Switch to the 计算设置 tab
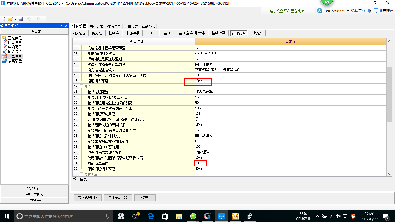The height and width of the screenshot is (222, 395). [x=79, y=26]
